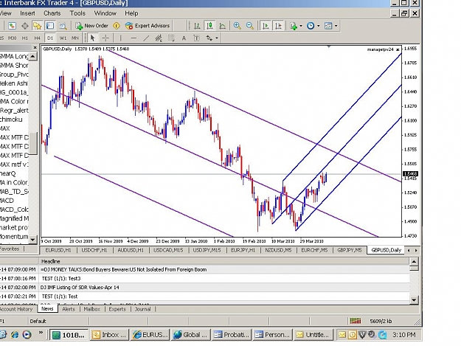
Task: Toggle the Navigator panel icon
Action: tap(38, 26)
